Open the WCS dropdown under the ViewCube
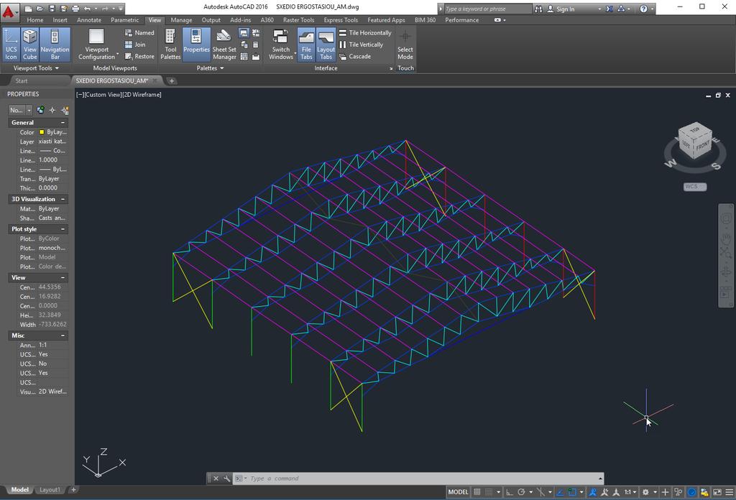The height and width of the screenshot is (500, 736). point(695,187)
